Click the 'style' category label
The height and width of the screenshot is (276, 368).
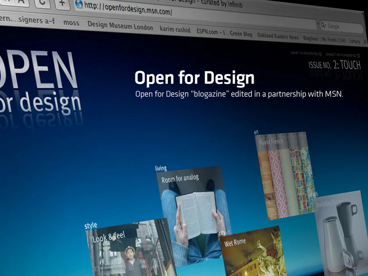pyautogui.click(x=91, y=226)
